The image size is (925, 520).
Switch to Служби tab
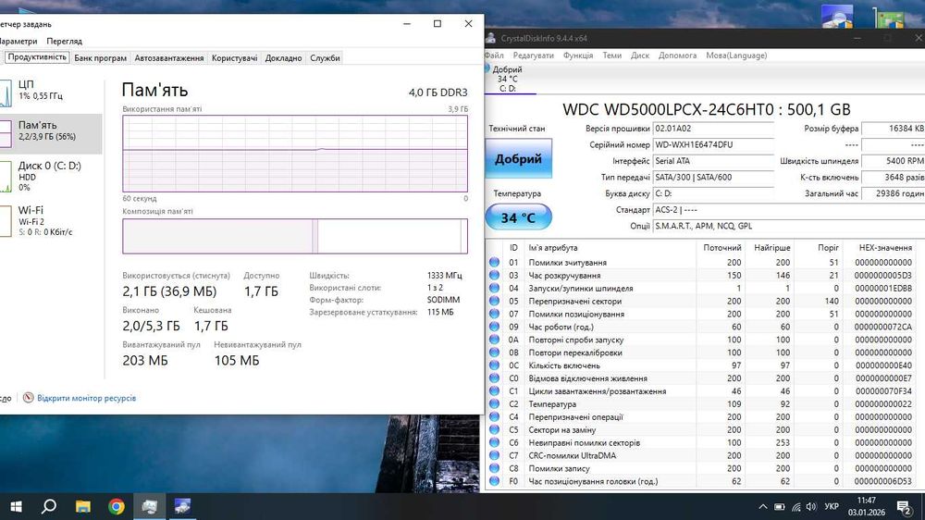click(325, 58)
